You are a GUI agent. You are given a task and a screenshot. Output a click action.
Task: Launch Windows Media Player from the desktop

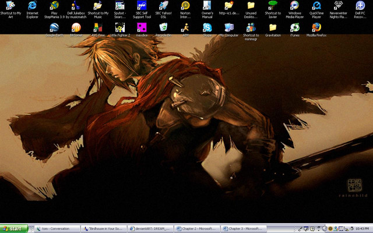click(294, 9)
